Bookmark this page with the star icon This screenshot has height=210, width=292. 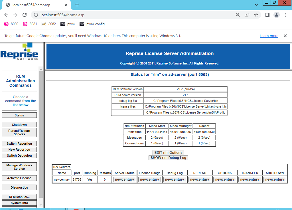coord(256,15)
